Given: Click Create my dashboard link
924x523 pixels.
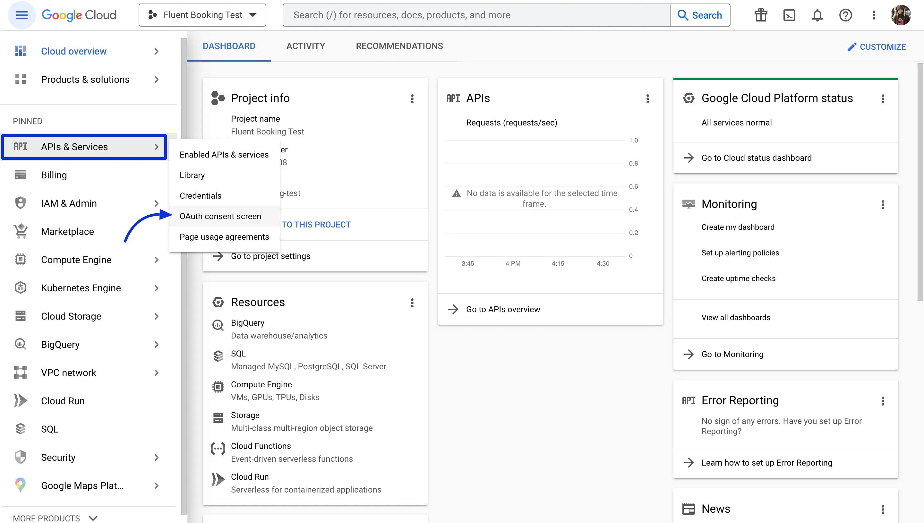Looking at the screenshot, I should [738, 227].
